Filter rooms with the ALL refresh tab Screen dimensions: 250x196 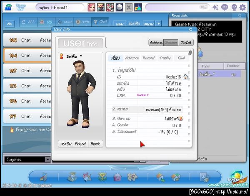click(28, 22)
